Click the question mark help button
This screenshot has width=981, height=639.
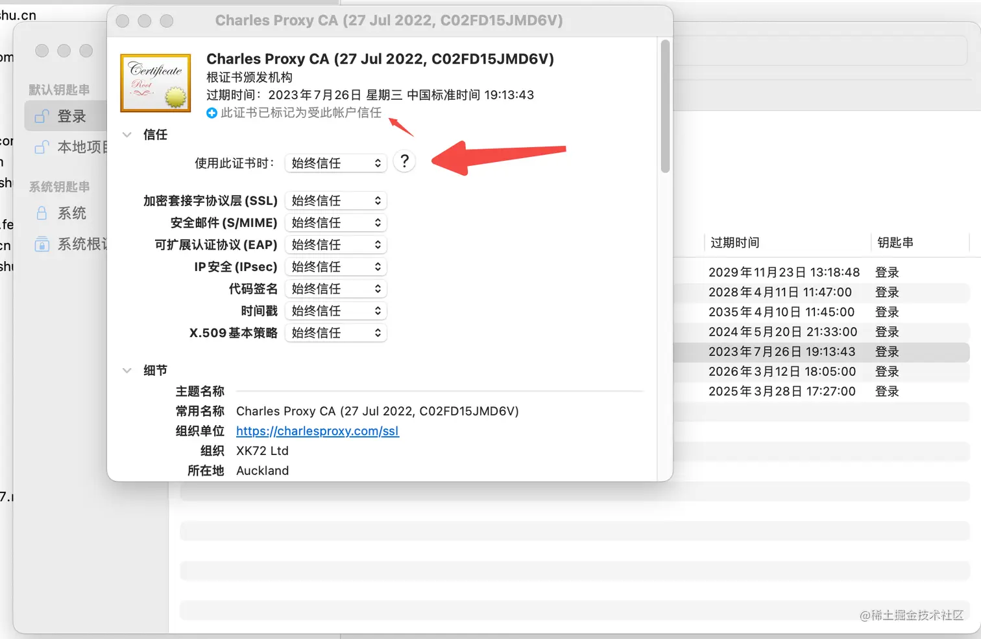click(x=404, y=161)
